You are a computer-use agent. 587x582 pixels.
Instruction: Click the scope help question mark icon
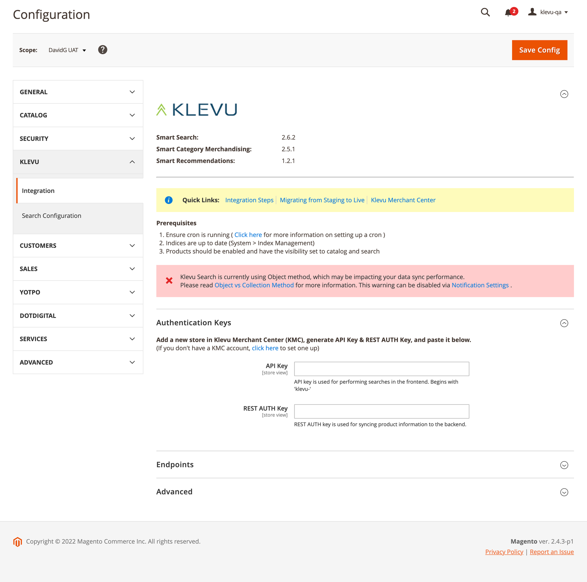[x=103, y=50]
